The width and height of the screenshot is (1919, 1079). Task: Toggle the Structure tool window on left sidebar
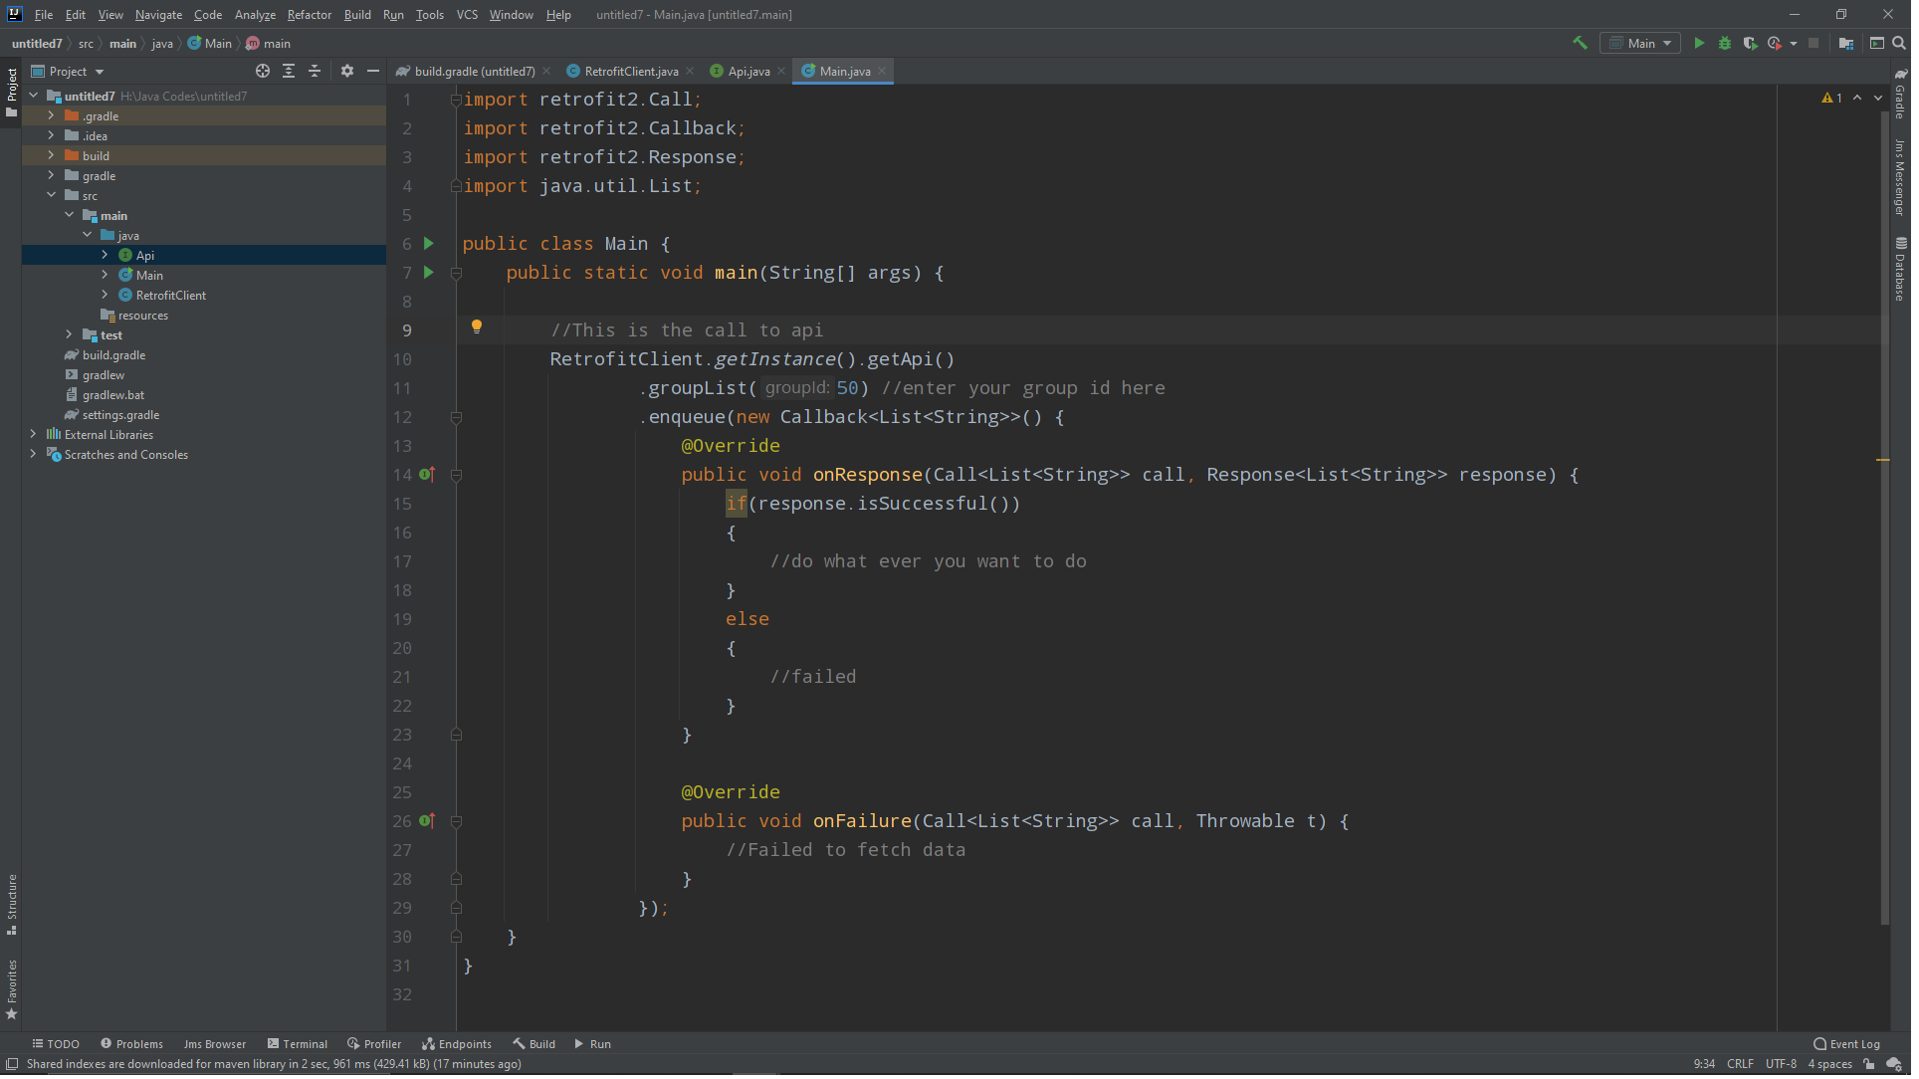pos(11,907)
